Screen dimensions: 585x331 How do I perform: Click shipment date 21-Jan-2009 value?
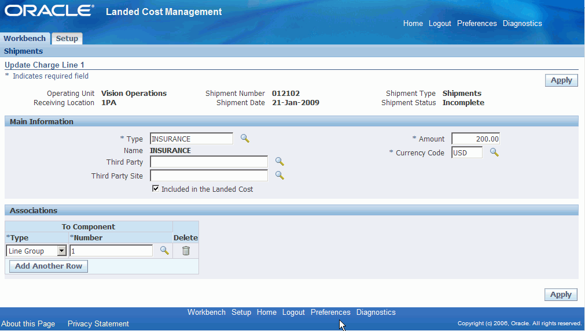click(x=296, y=102)
